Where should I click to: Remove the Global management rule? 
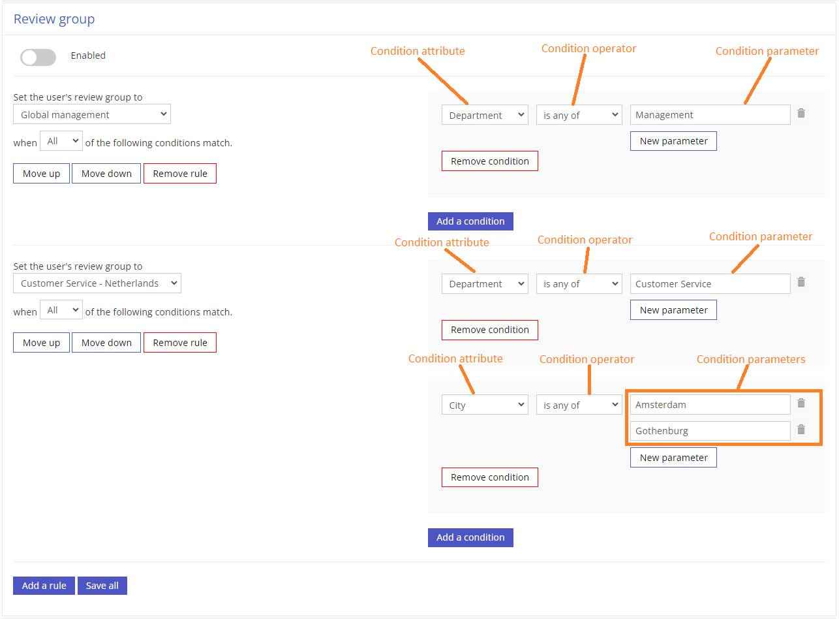(180, 174)
